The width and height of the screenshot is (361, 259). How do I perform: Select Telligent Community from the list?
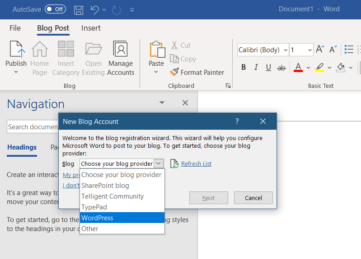[122, 196]
